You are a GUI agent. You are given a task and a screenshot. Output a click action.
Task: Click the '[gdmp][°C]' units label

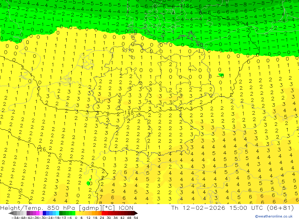point(97,208)
